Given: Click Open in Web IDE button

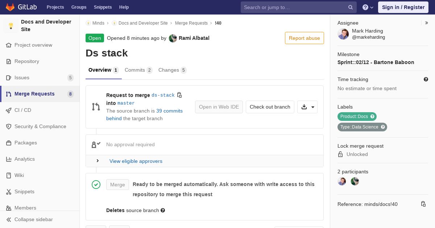Looking at the screenshot, I should coord(219,107).
